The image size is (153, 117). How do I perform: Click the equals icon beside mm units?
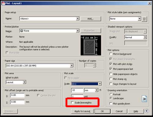pos(100,90)
